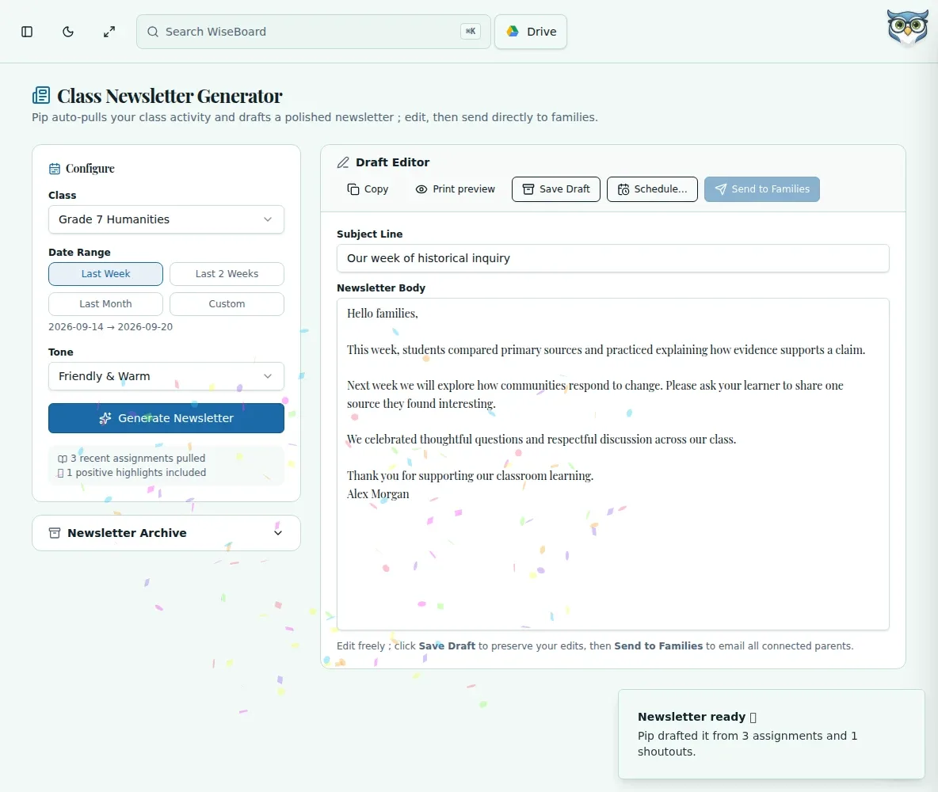
Task: Click the eye icon of Print preview
Action: click(x=421, y=189)
